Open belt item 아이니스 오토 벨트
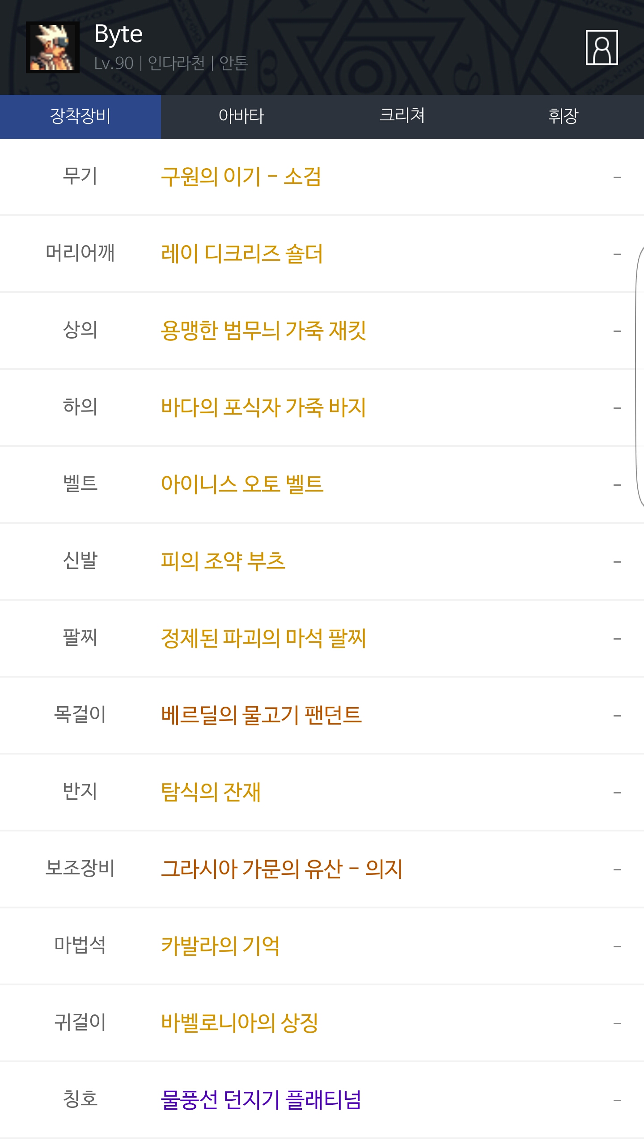This screenshot has height=1145, width=644. click(242, 484)
